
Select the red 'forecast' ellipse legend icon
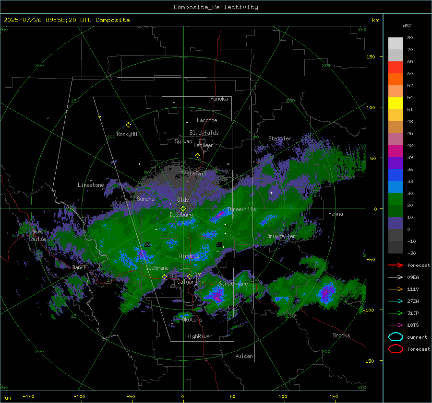396,349
